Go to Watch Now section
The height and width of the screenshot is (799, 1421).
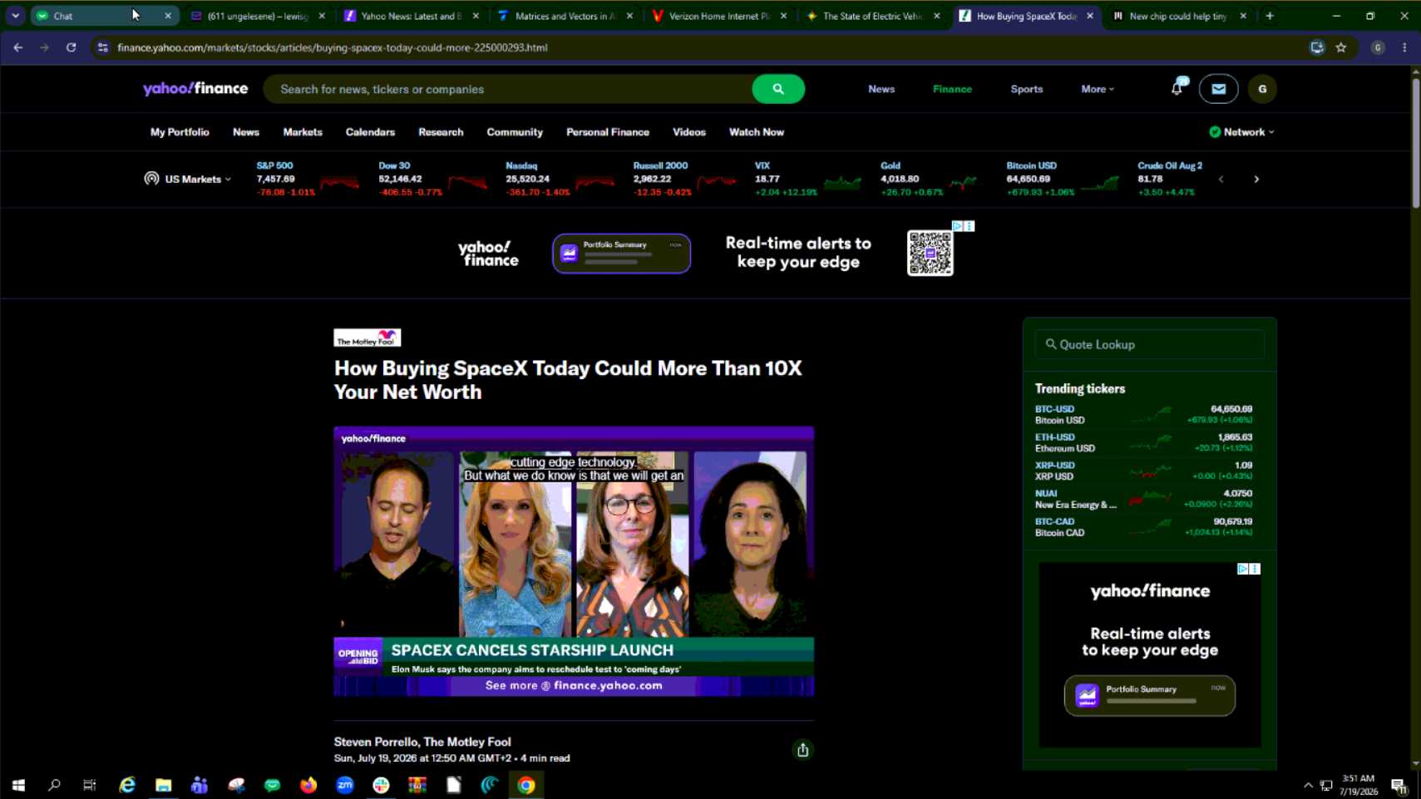tap(757, 132)
